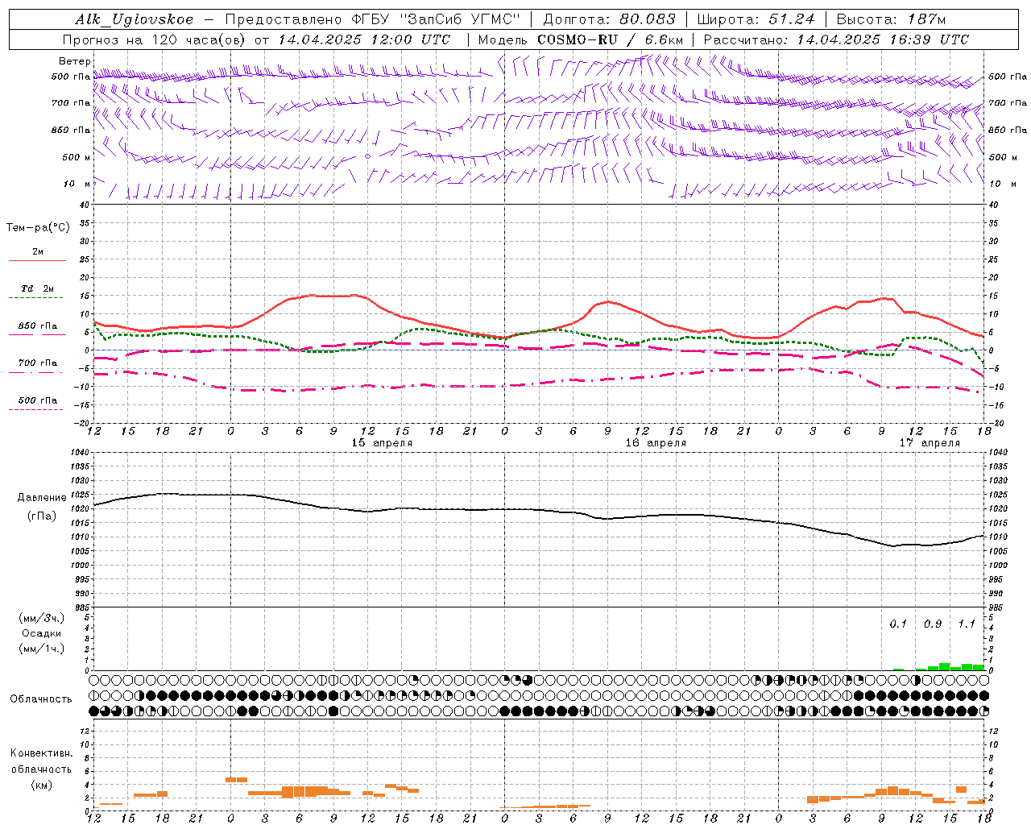The width and height of the screenshot is (1031, 825).
Task: Click the "17 апреля" date label
Action: click(930, 443)
